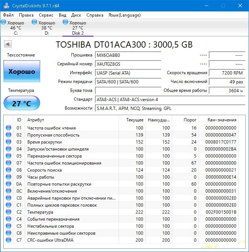Click the Хорошо health status button
This screenshot has width=249, height=252.
tap(22, 72)
